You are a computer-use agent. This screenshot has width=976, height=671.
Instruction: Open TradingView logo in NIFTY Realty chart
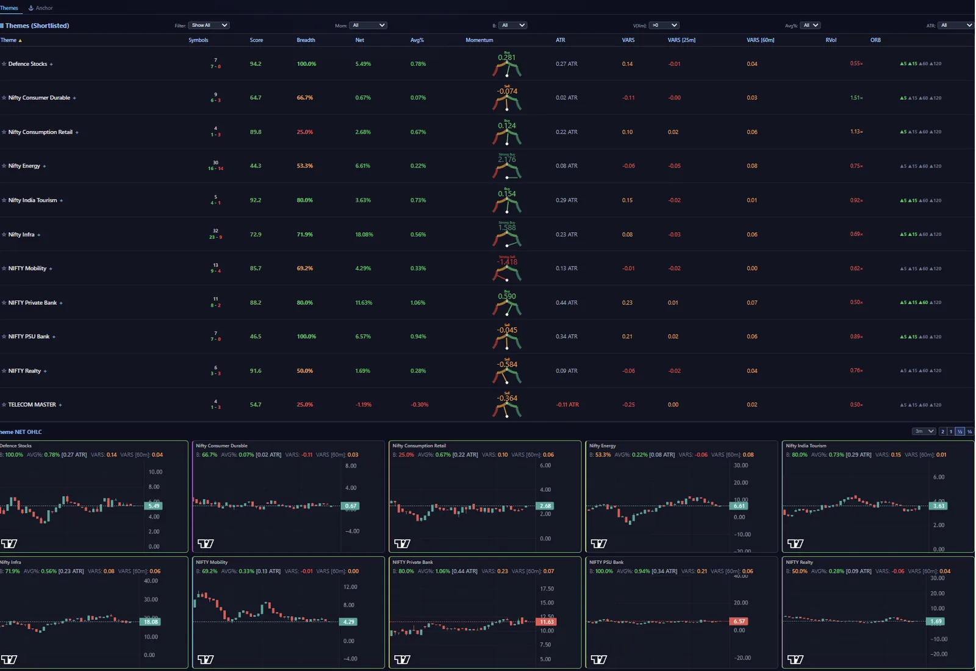(795, 659)
